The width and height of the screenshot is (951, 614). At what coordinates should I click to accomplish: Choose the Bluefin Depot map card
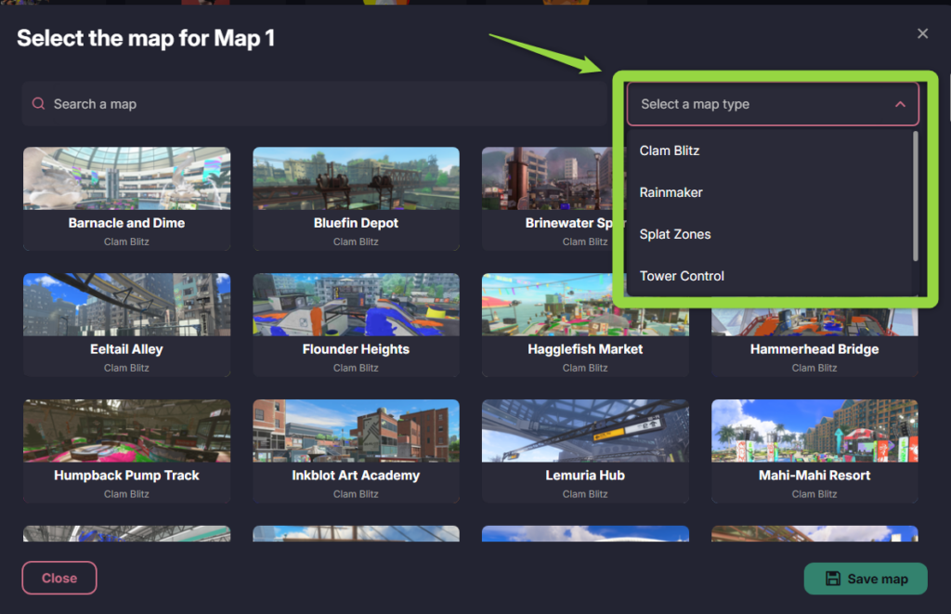pyautogui.click(x=356, y=198)
